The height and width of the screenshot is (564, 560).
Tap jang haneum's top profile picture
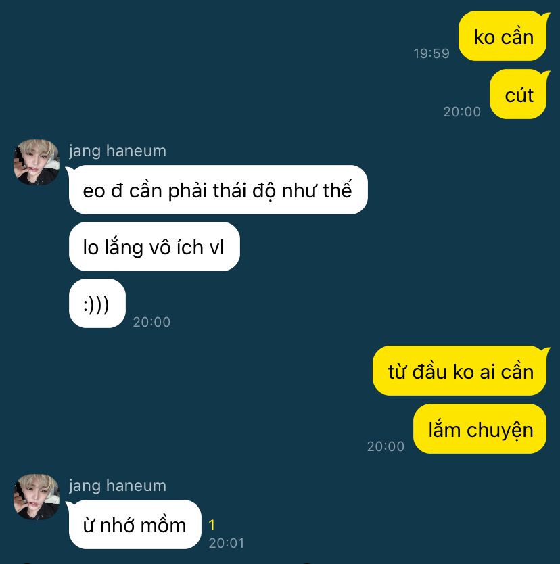pos(37,162)
